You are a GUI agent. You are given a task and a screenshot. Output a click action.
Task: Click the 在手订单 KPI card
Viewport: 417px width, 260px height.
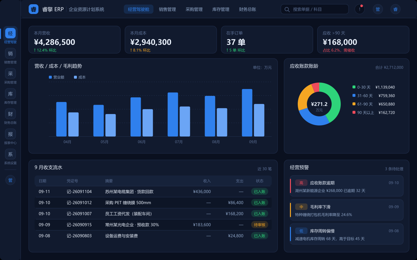click(x=267, y=40)
